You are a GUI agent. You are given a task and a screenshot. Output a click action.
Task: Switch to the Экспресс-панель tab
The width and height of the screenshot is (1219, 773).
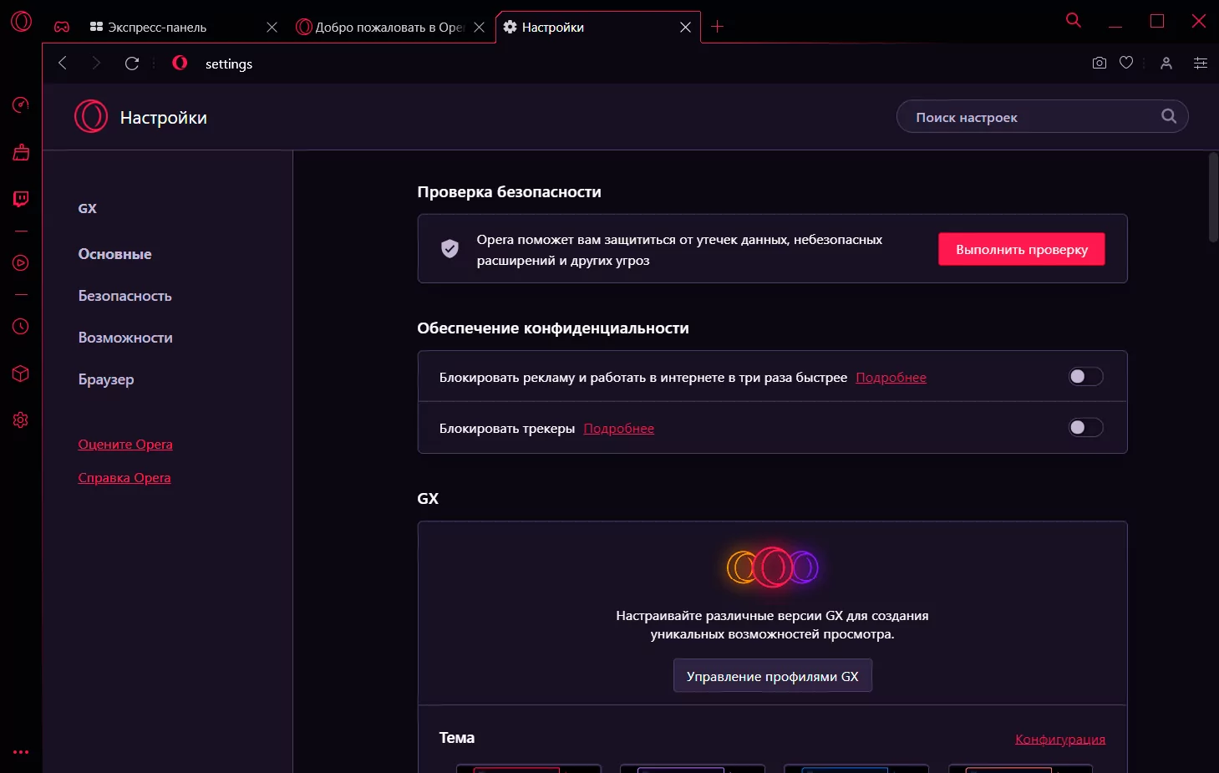183,27
